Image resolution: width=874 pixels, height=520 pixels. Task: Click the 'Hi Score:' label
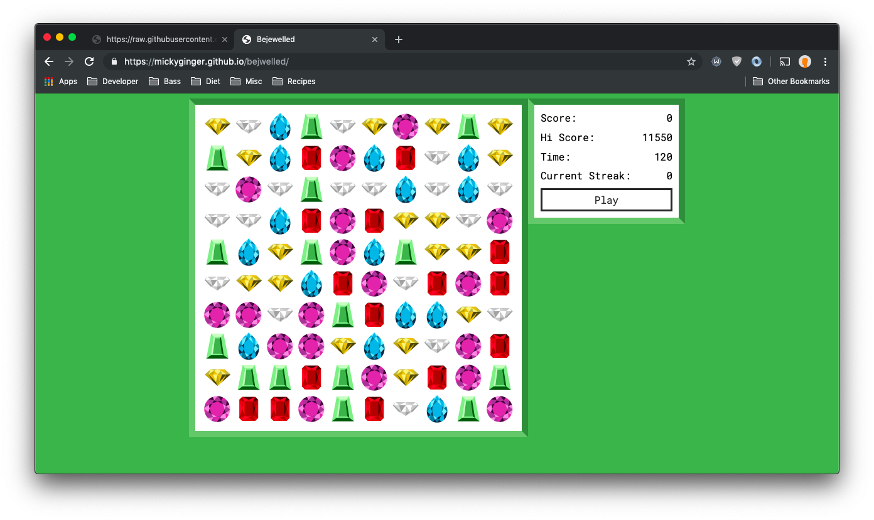click(x=568, y=137)
